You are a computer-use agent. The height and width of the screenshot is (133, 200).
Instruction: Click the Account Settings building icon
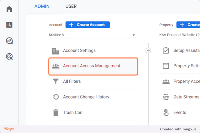point(55,51)
